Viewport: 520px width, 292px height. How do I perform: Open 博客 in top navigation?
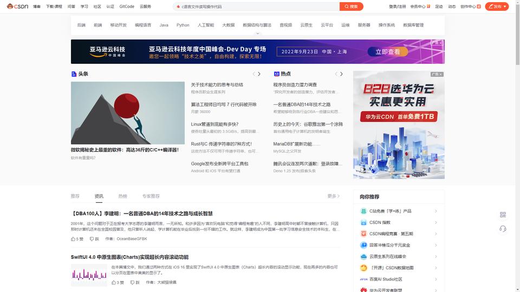tap(37, 6)
